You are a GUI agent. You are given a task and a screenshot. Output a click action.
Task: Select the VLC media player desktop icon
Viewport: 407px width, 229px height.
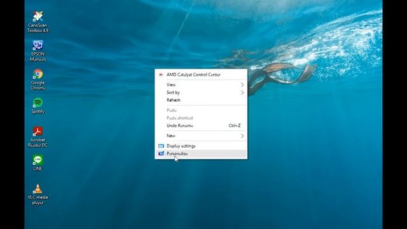(38, 195)
